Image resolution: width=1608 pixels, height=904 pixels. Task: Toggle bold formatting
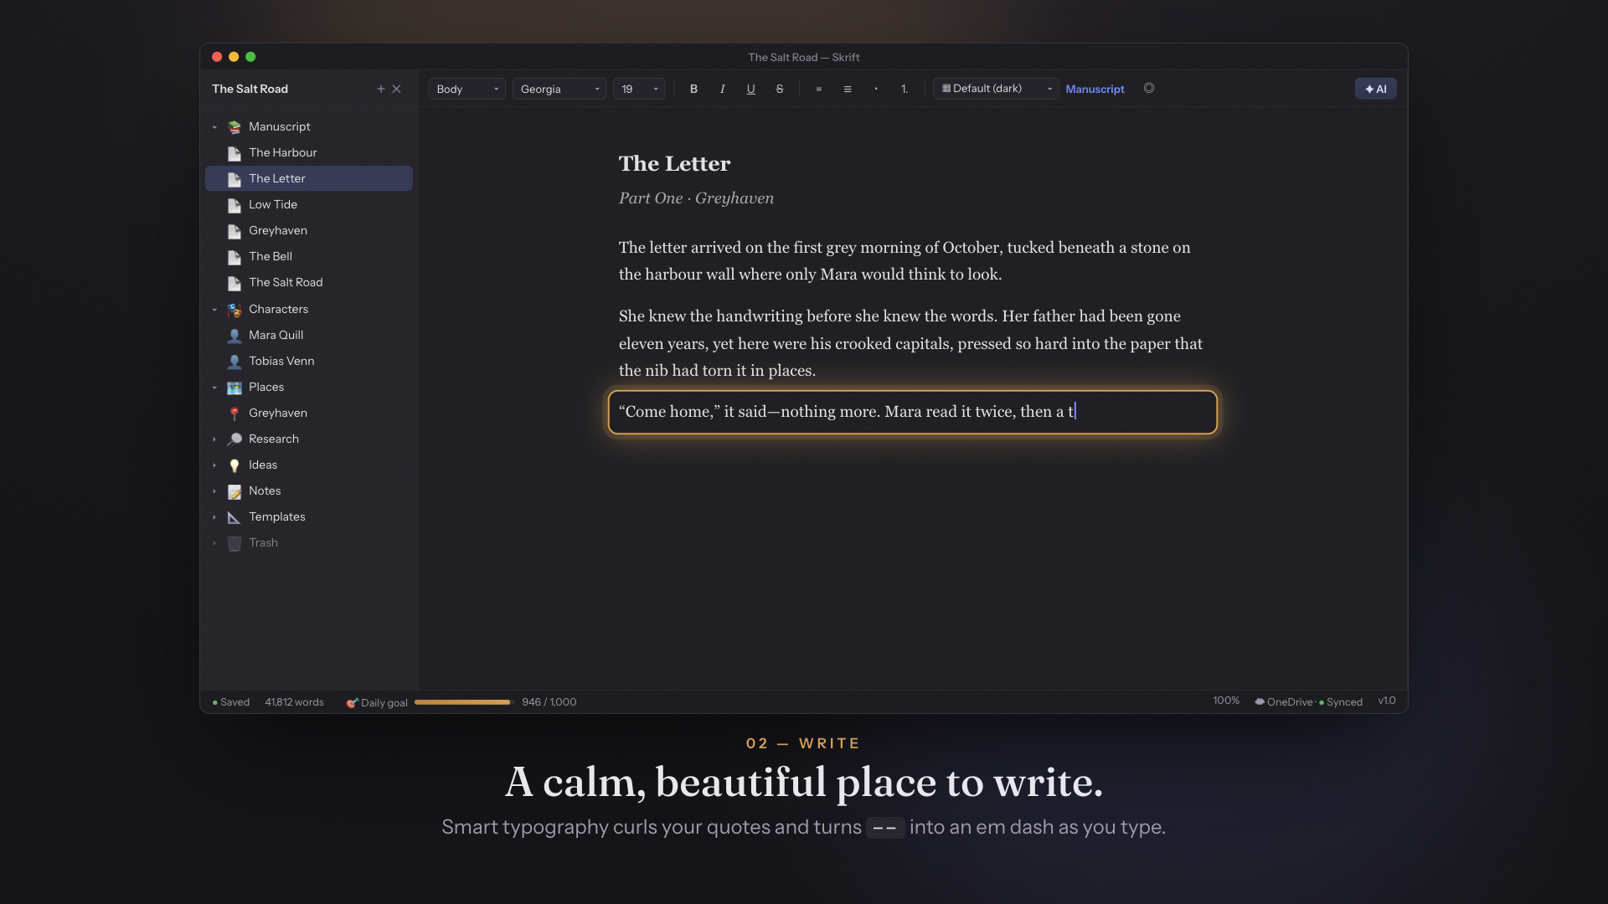[693, 89]
